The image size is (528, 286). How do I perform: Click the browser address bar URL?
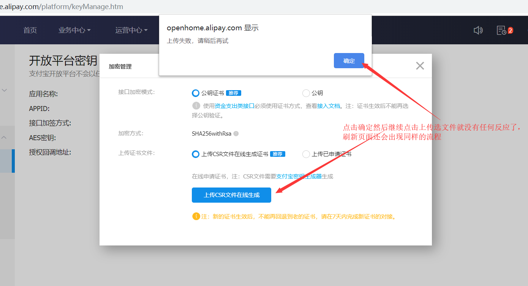point(62,7)
